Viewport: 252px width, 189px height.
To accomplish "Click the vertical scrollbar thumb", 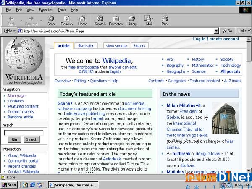I will pos(249,51).
